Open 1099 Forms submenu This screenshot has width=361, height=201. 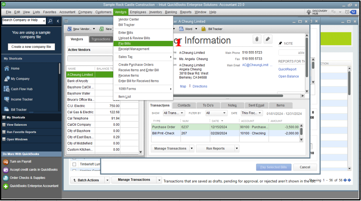[x=143, y=89]
